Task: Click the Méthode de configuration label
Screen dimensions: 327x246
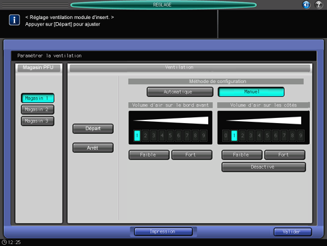Action: (216, 81)
